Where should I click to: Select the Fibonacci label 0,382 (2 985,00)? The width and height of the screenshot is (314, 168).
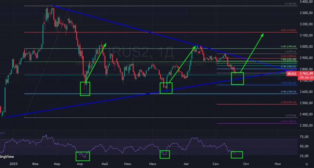coord(288,47)
